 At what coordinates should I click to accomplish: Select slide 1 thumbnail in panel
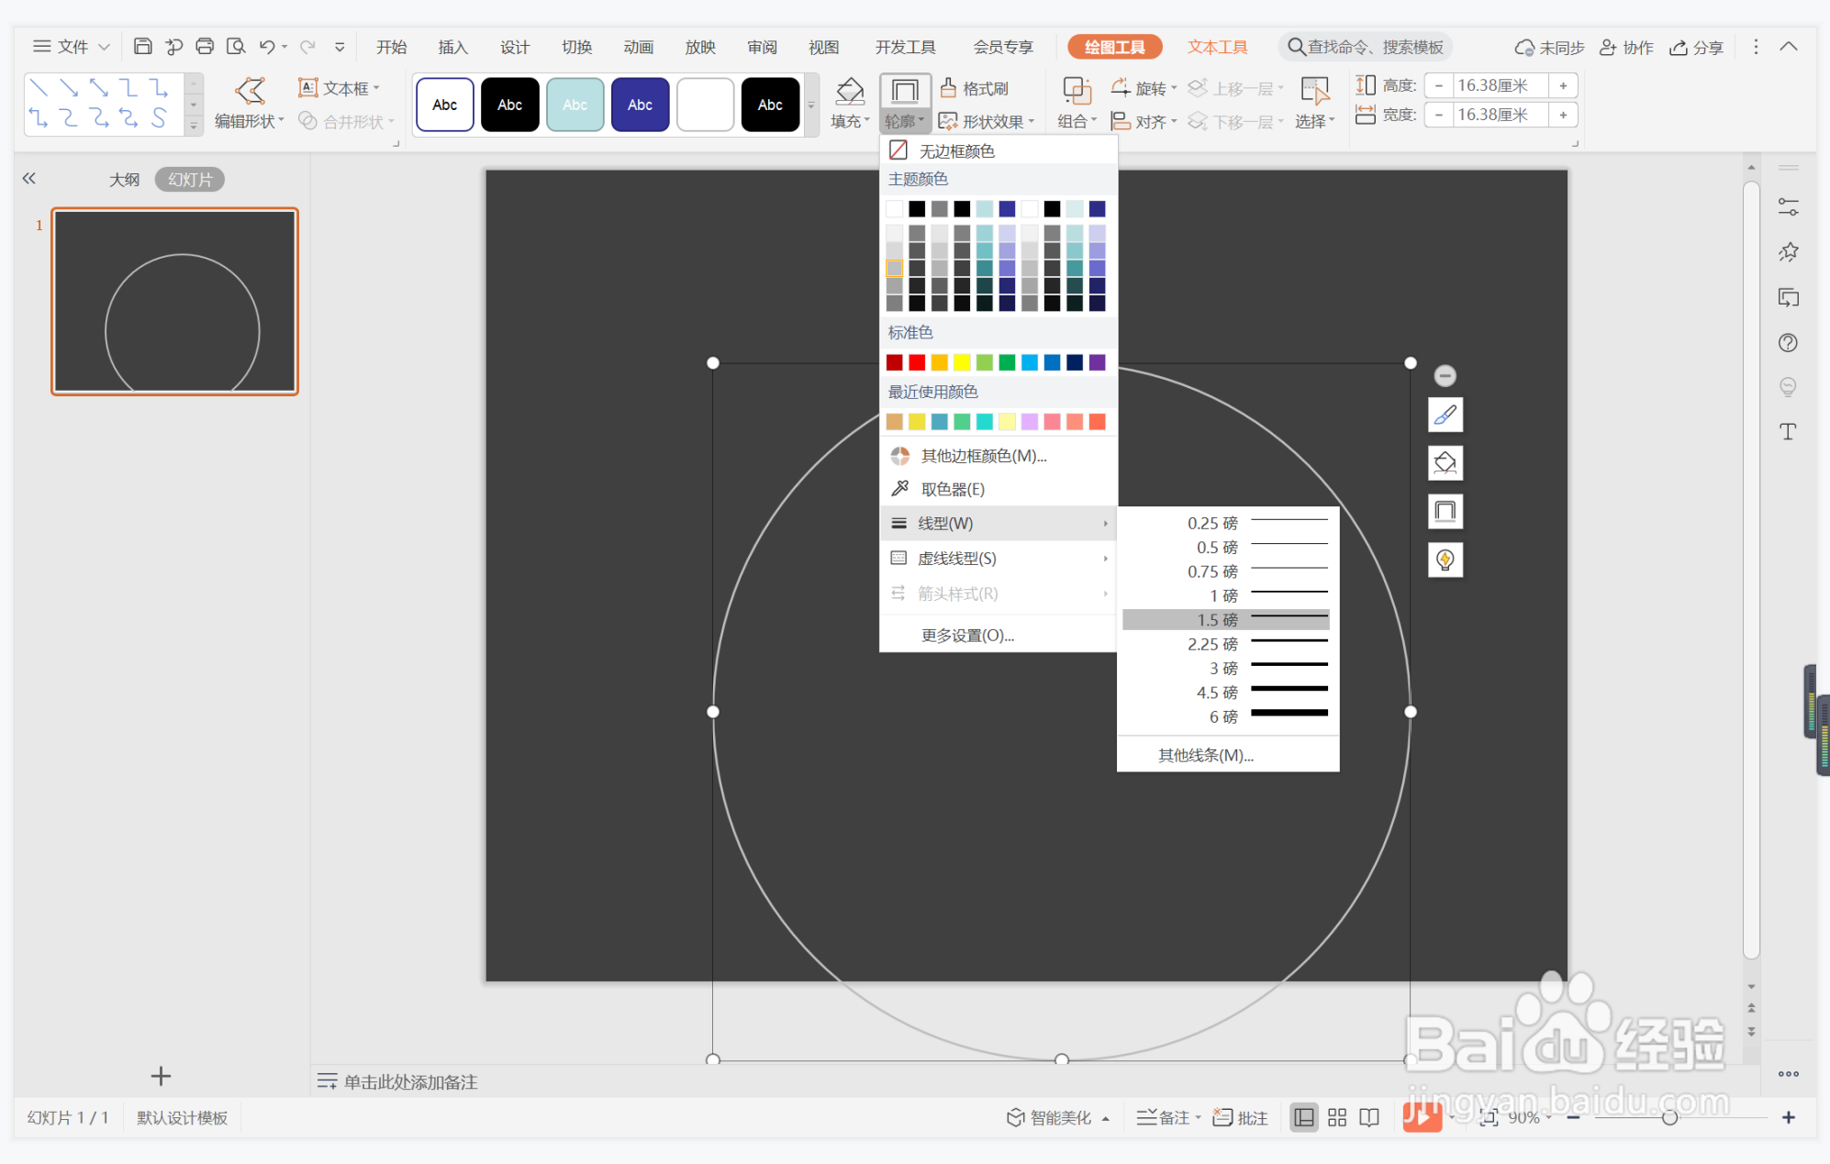(x=174, y=301)
